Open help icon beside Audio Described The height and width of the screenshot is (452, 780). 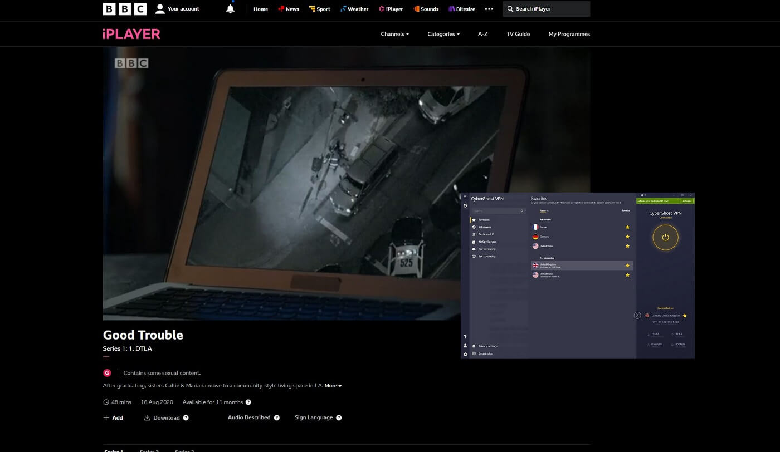click(277, 417)
